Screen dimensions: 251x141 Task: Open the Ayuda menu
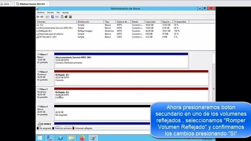65,13
